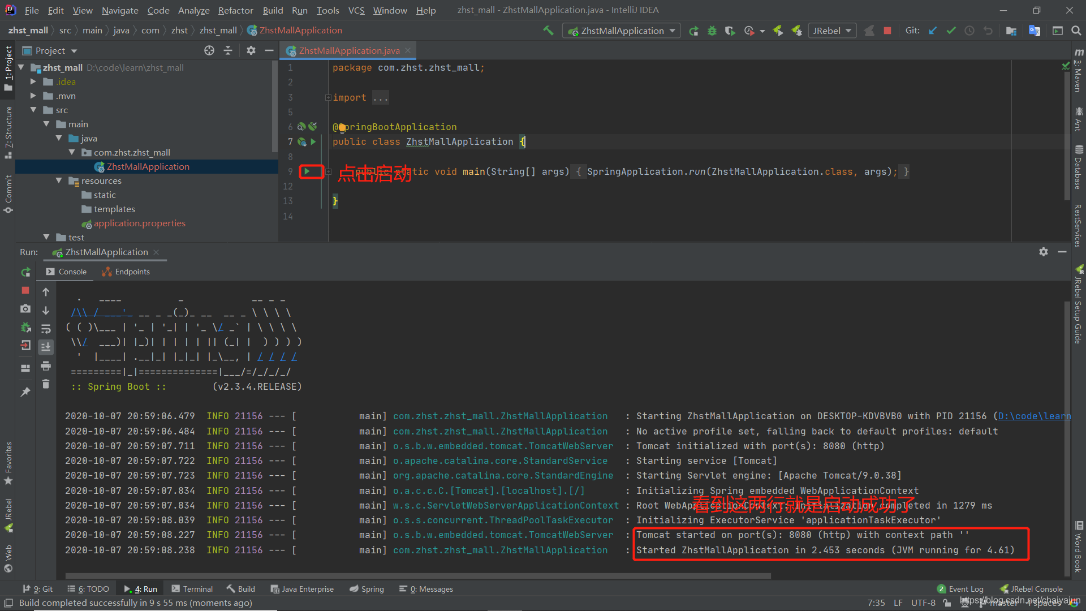Screen dimensions: 1086x611
Task: Open the Terminal tool window tab
Action: 192,589
